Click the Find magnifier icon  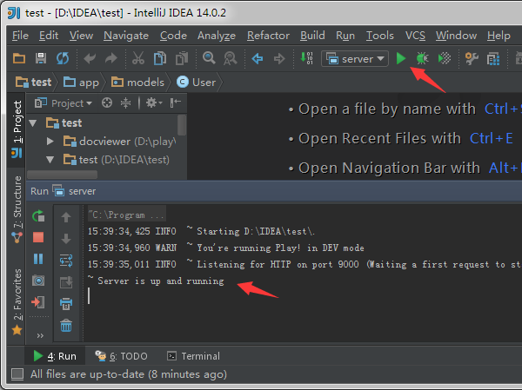(209, 58)
